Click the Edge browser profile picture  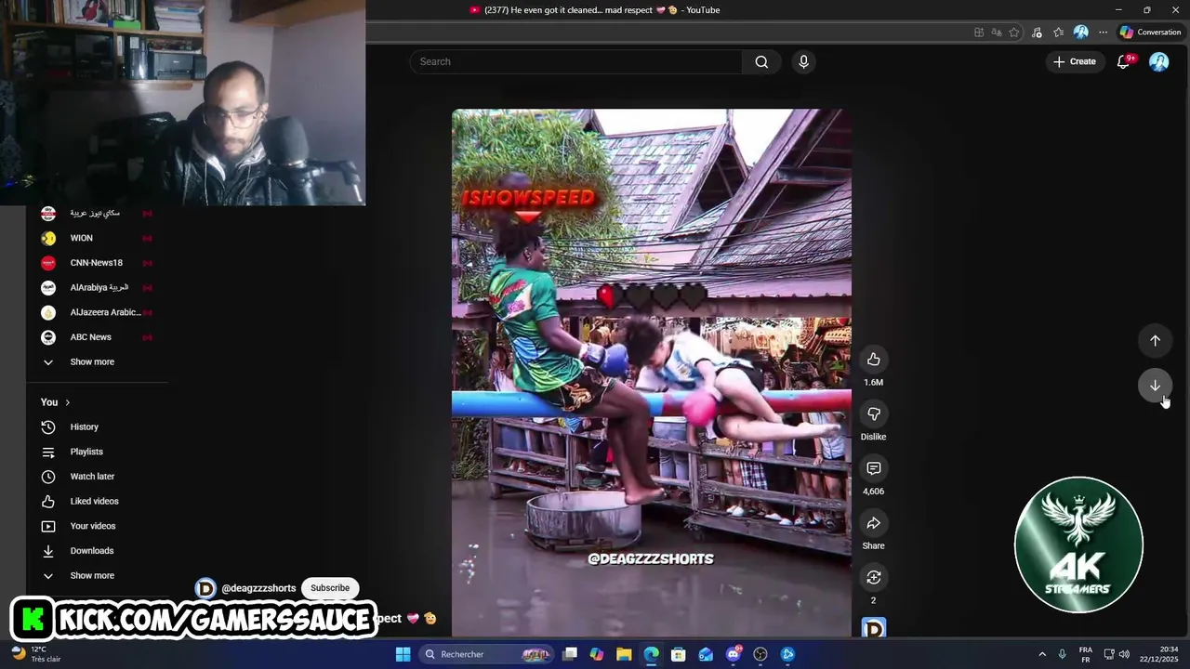(1080, 32)
